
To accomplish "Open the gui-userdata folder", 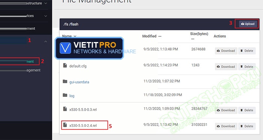I will coord(79,82).
